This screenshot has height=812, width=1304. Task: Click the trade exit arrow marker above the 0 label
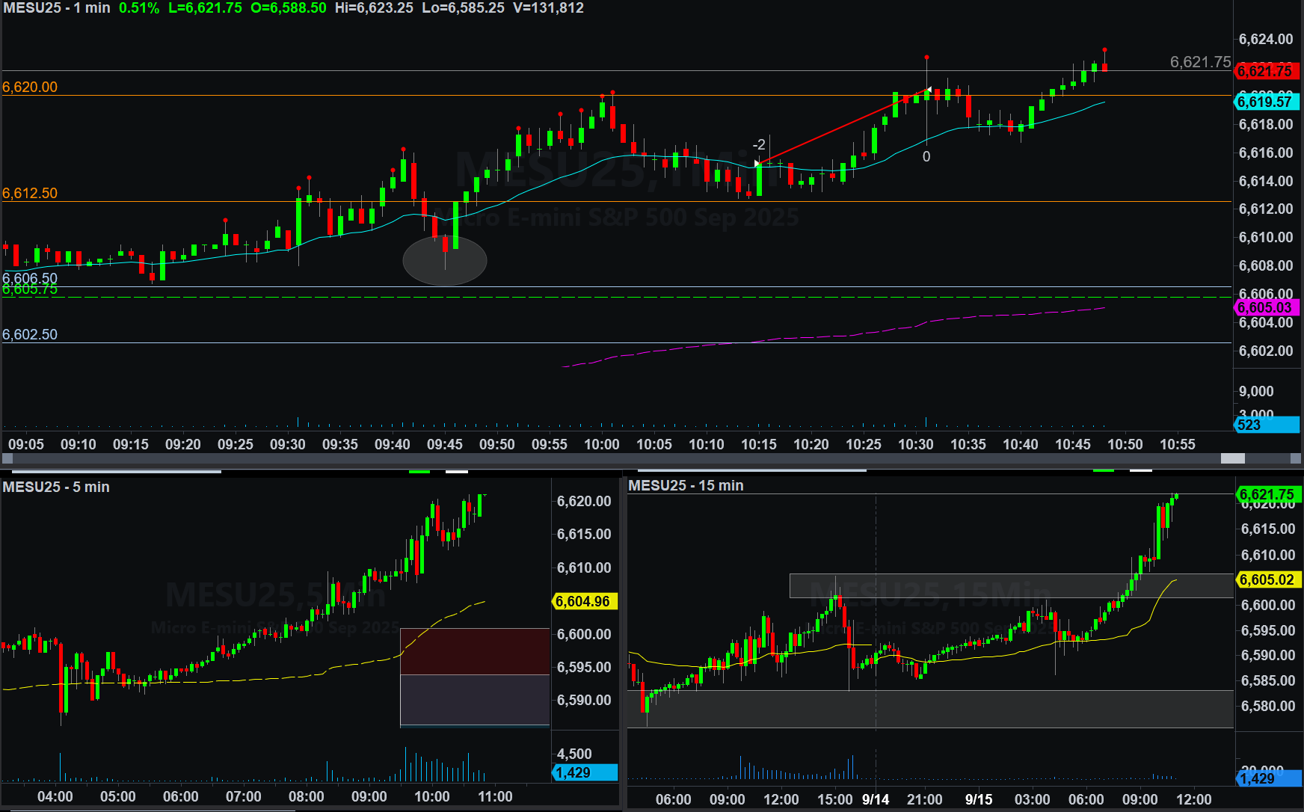point(927,91)
